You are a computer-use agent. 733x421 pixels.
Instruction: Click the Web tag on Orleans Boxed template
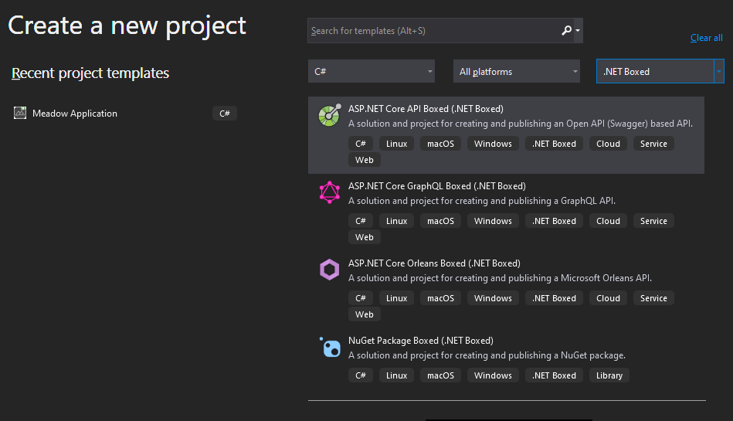(x=364, y=314)
